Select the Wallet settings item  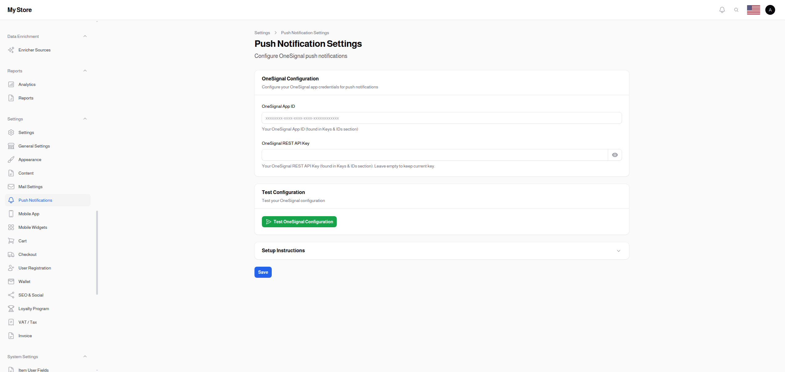pos(24,281)
